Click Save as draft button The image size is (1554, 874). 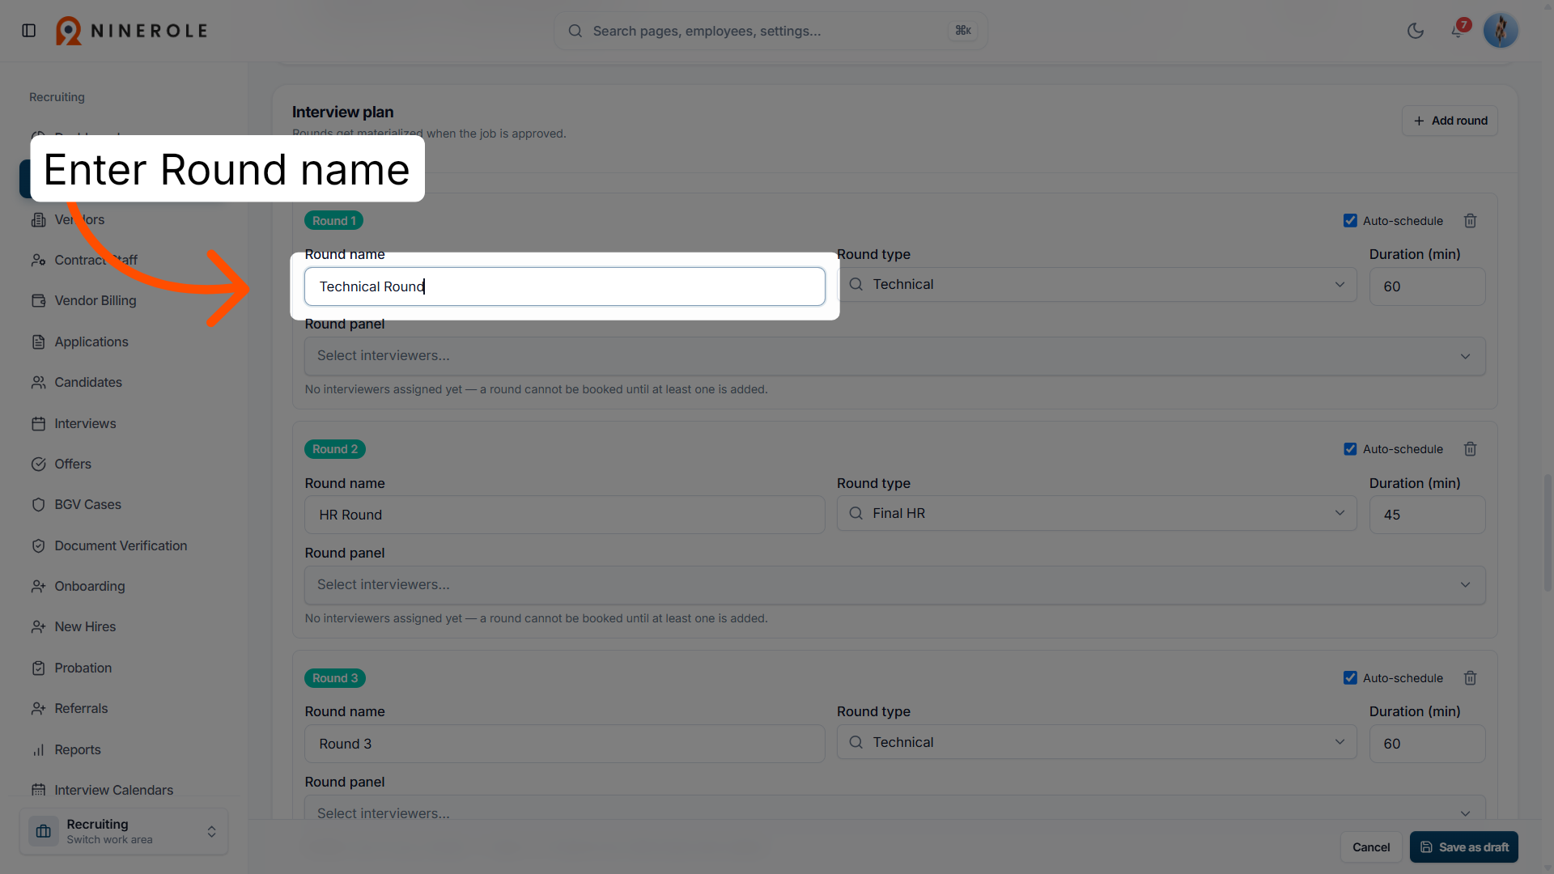(1464, 847)
